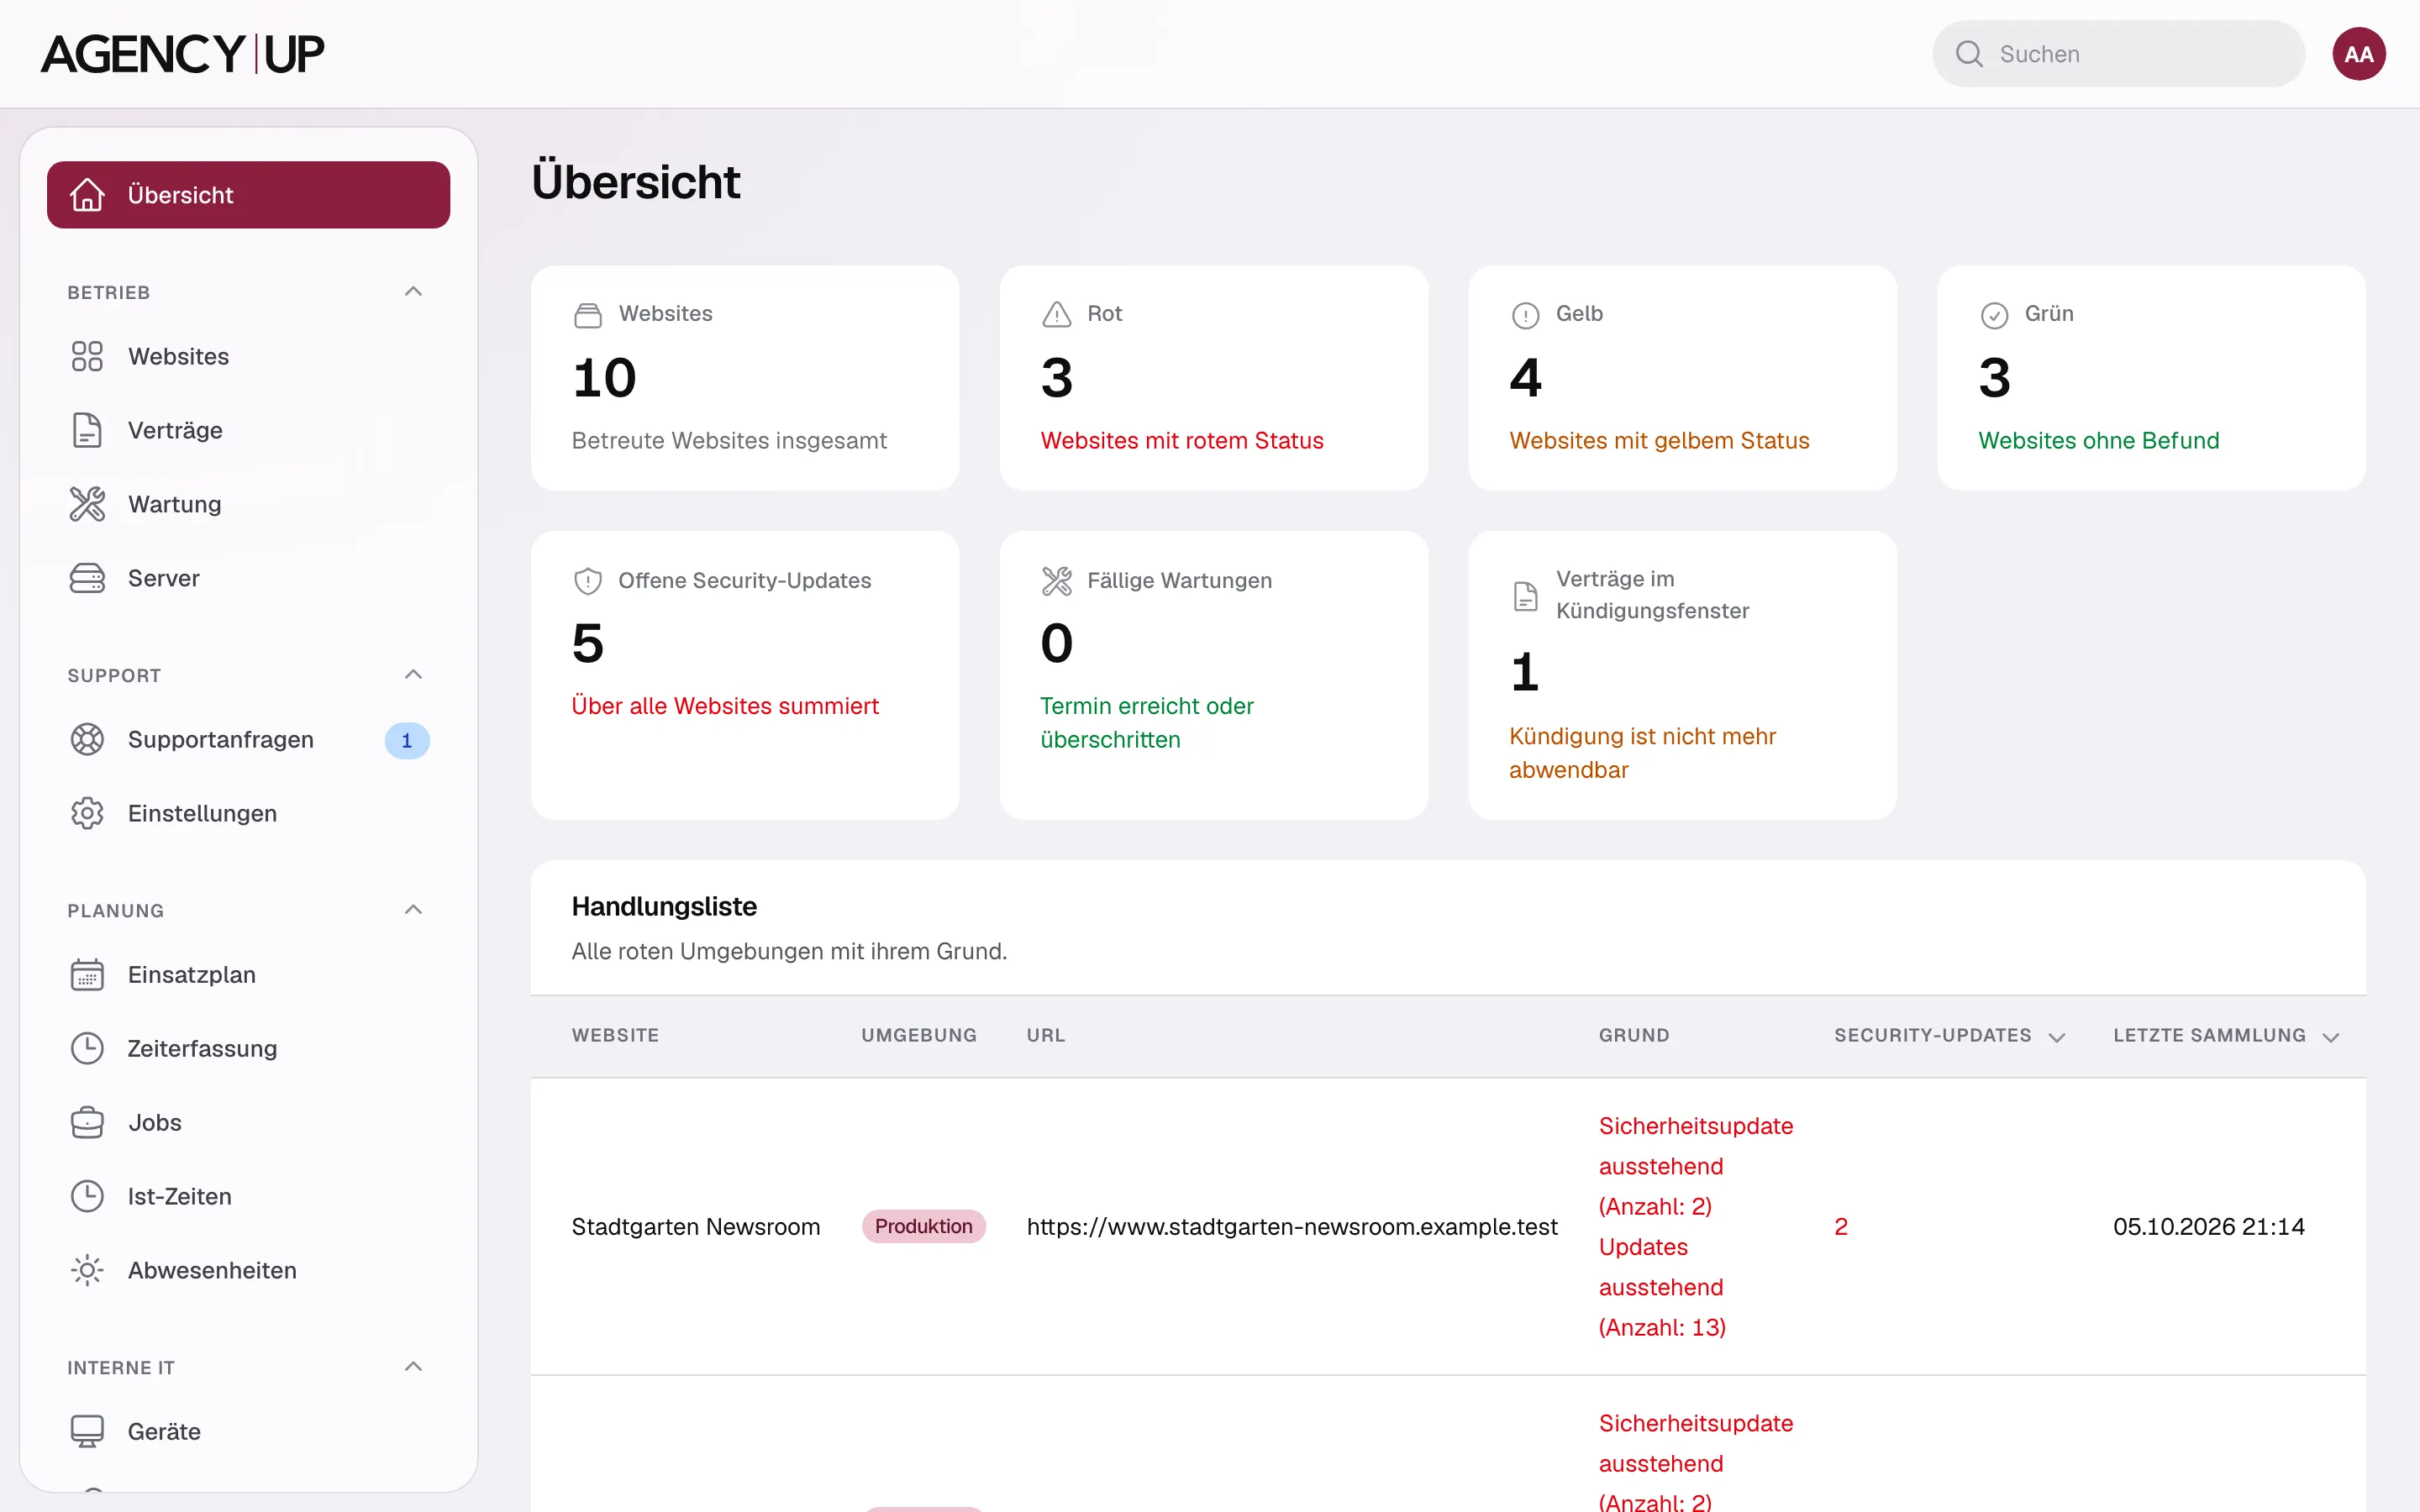Click the warning triangle icon on Rot card
This screenshot has height=1512, width=2420.
click(1056, 315)
